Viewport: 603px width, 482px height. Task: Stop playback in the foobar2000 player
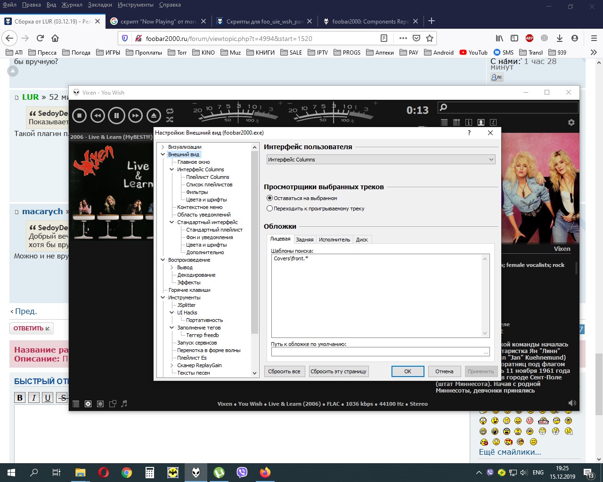click(x=80, y=115)
